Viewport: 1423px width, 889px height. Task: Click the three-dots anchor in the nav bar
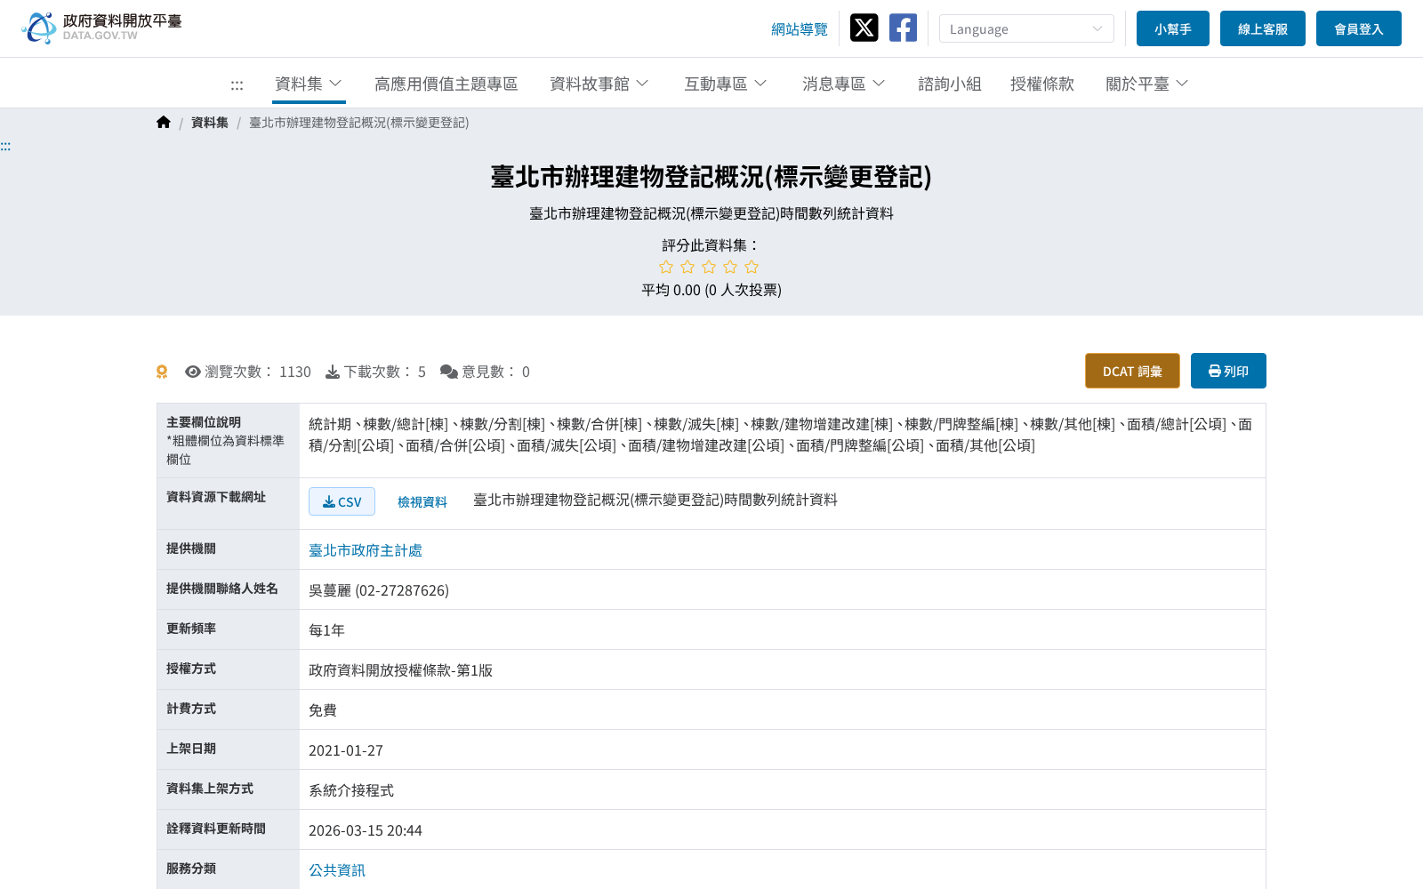(x=237, y=85)
